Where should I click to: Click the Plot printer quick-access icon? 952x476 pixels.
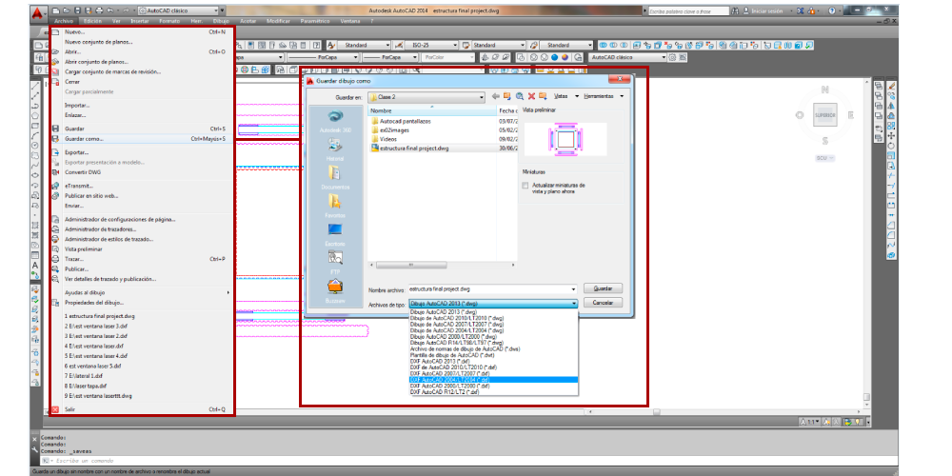tap(100, 10)
